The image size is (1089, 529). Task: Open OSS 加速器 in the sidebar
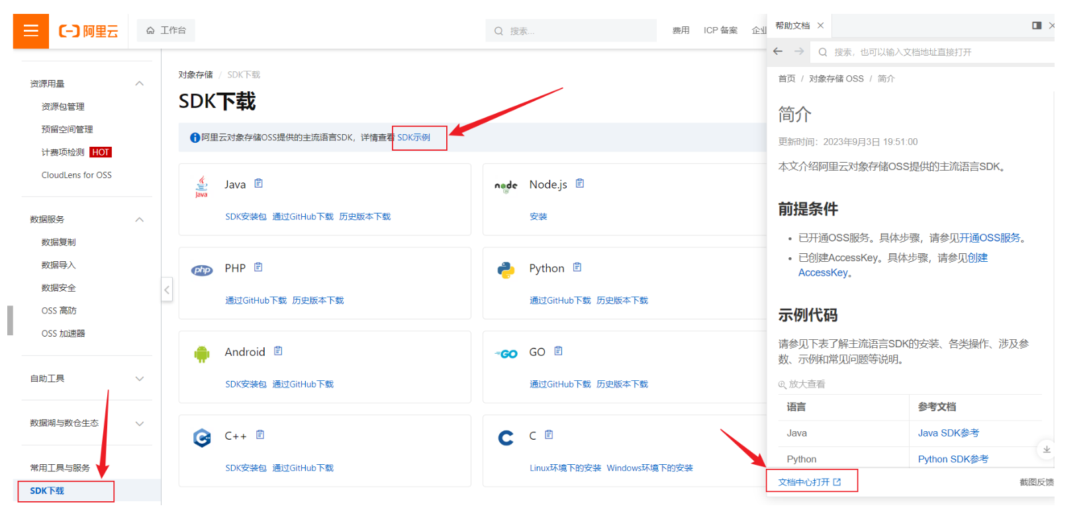click(64, 334)
